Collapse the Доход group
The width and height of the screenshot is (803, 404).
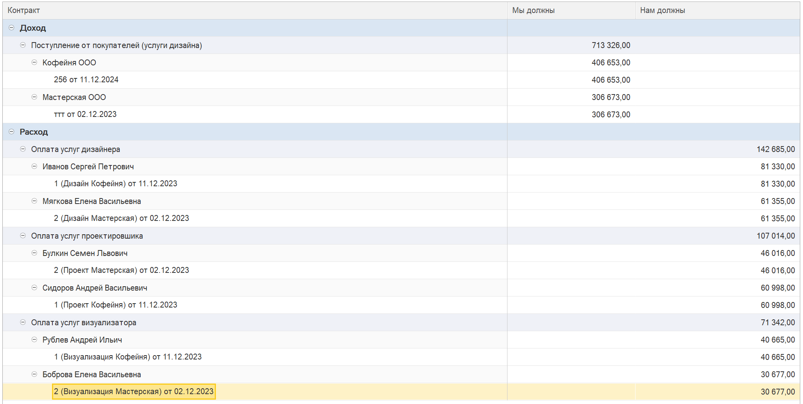pyautogui.click(x=11, y=28)
